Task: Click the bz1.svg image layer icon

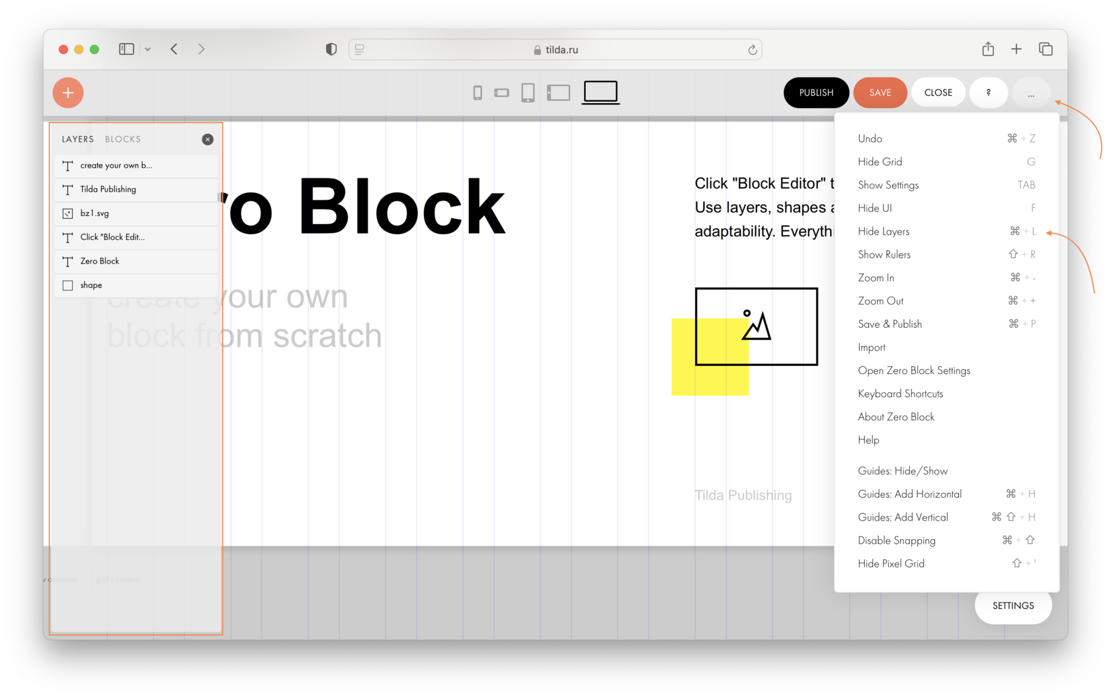Action: pyautogui.click(x=68, y=213)
